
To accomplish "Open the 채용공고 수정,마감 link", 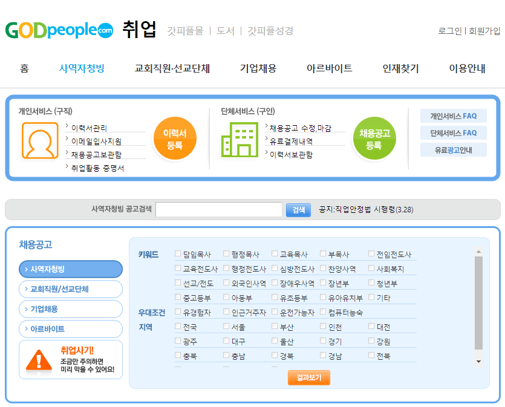I will coord(301,128).
